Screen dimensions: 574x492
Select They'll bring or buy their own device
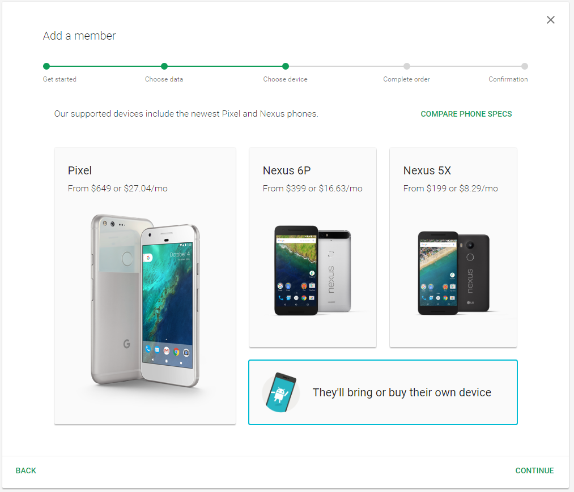point(383,392)
